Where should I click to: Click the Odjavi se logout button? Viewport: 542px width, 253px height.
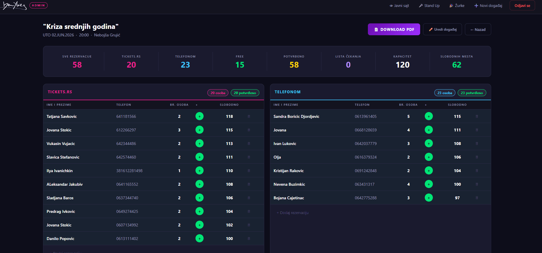click(522, 5)
